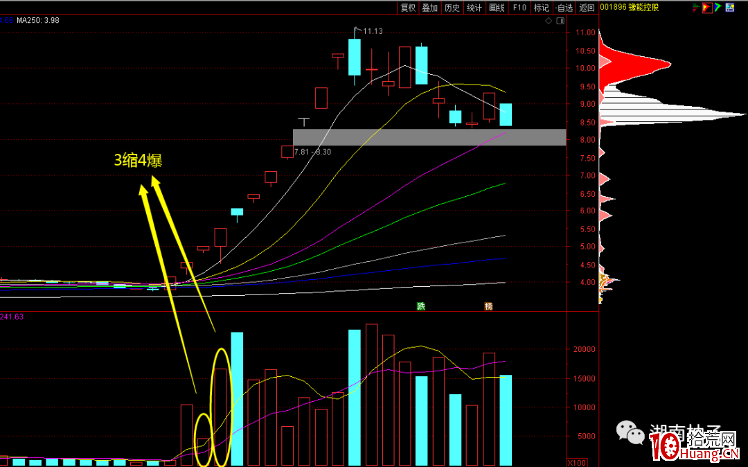Click the MA250 indicator label
The width and height of the screenshot is (748, 467).
point(38,21)
